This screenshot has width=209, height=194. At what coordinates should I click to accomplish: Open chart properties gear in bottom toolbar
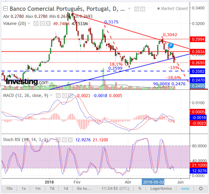click(201, 189)
